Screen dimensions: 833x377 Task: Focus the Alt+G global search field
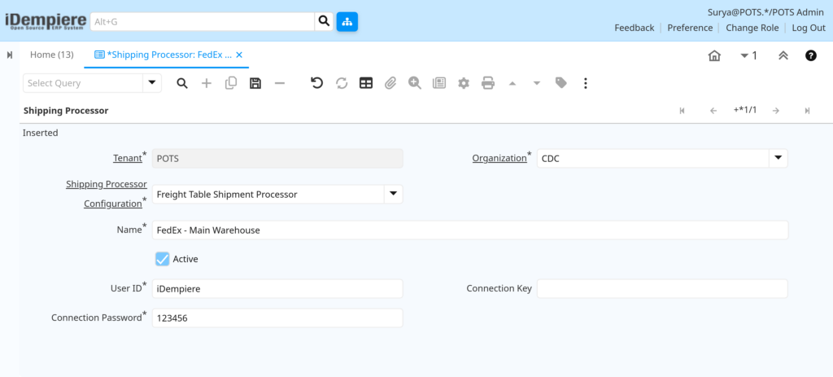pyautogui.click(x=203, y=22)
